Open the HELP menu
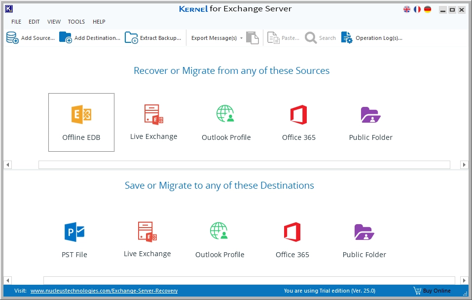This screenshot has height=300, width=472. pyautogui.click(x=99, y=22)
